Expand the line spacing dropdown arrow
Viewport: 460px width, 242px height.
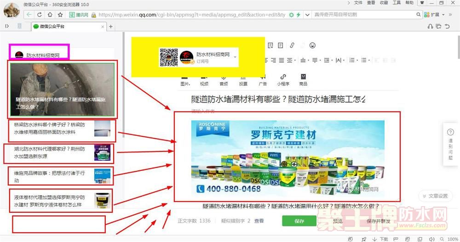(x=332, y=61)
